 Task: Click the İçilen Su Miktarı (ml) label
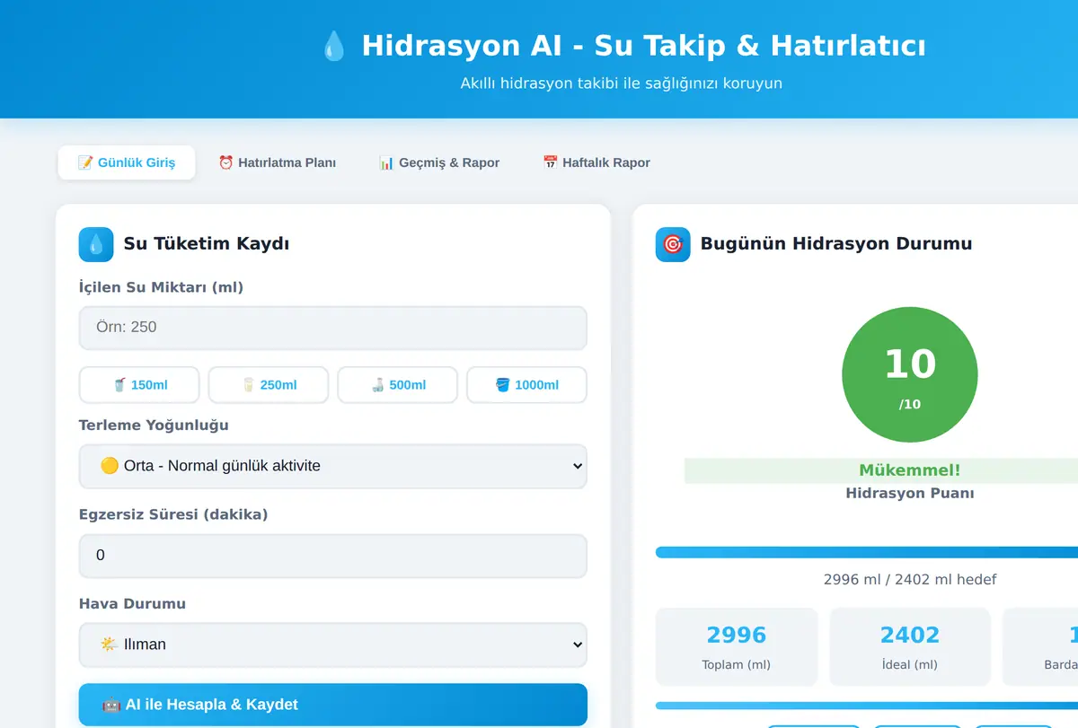pos(161,288)
